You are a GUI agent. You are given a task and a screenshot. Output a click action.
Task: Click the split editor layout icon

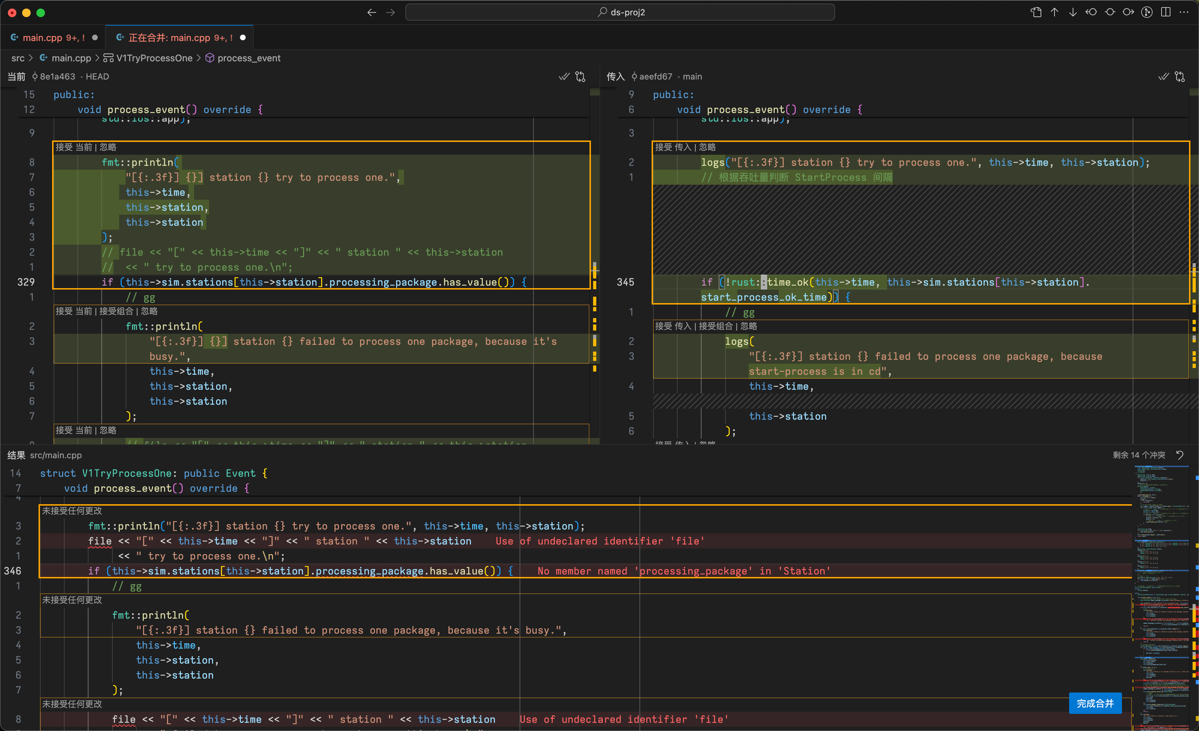pos(1165,12)
